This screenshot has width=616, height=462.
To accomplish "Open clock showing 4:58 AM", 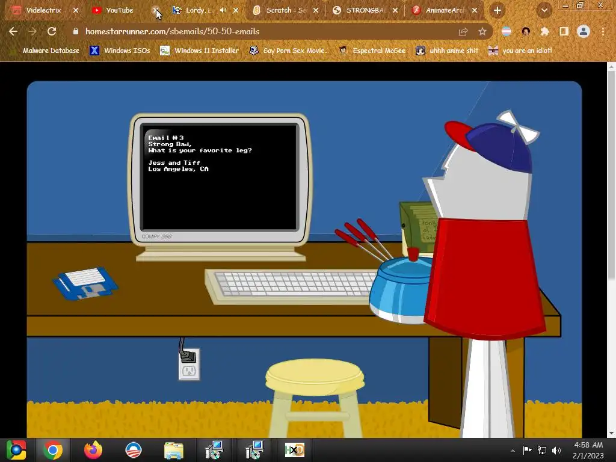I will (588, 450).
